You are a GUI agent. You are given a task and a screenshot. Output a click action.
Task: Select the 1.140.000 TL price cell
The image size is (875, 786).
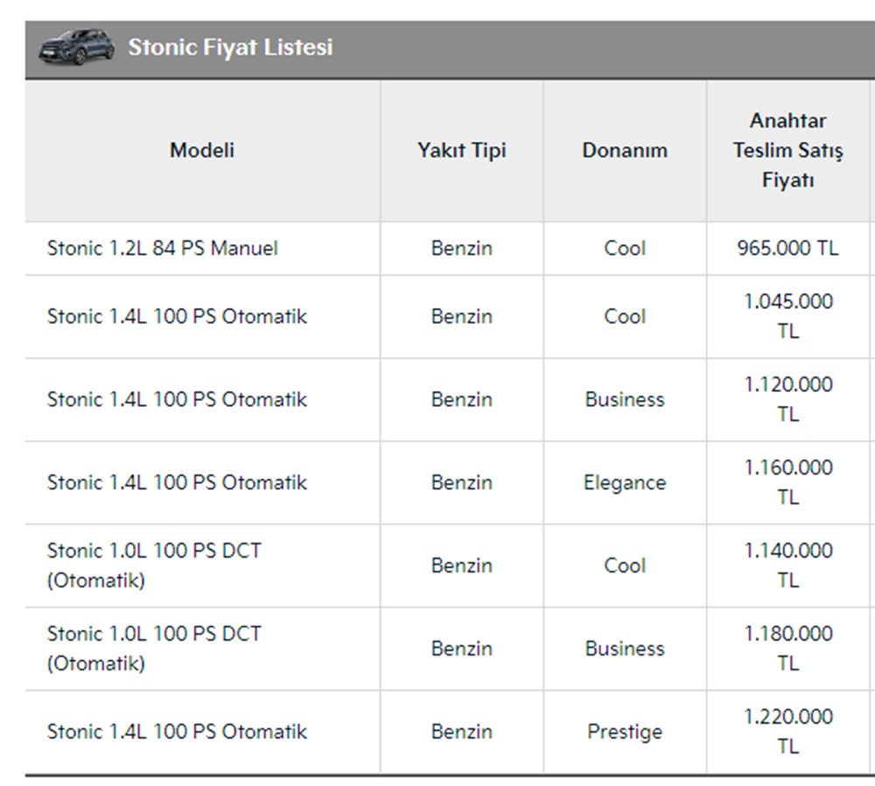click(x=787, y=565)
